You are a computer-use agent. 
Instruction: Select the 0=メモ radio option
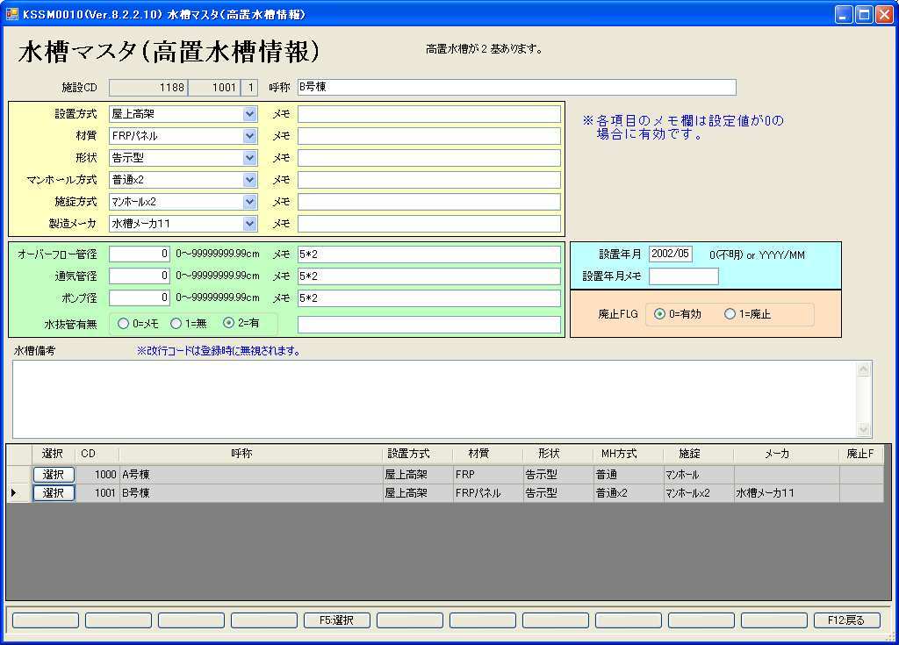pos(123,324)
